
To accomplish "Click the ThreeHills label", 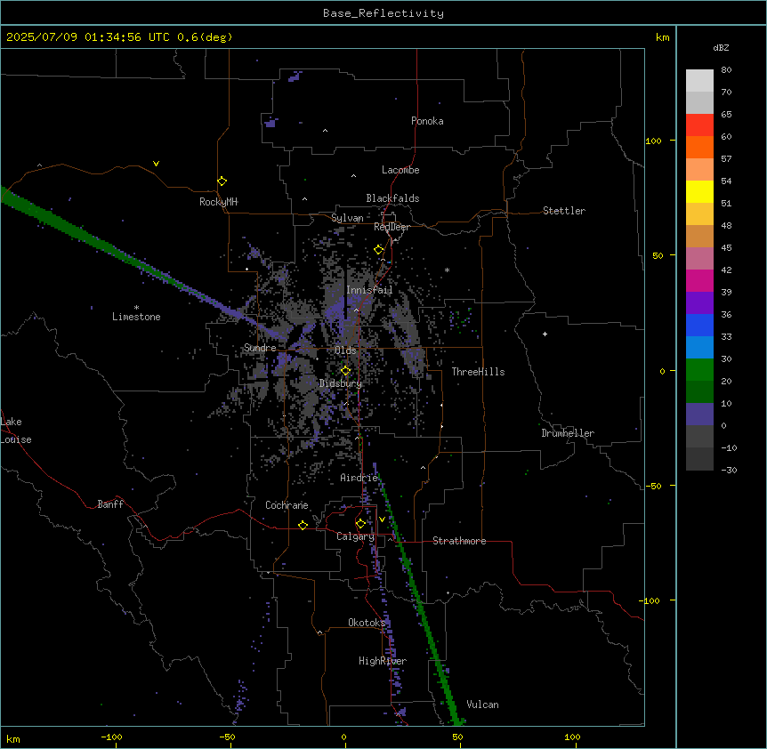I will click(x=478, y=372).
